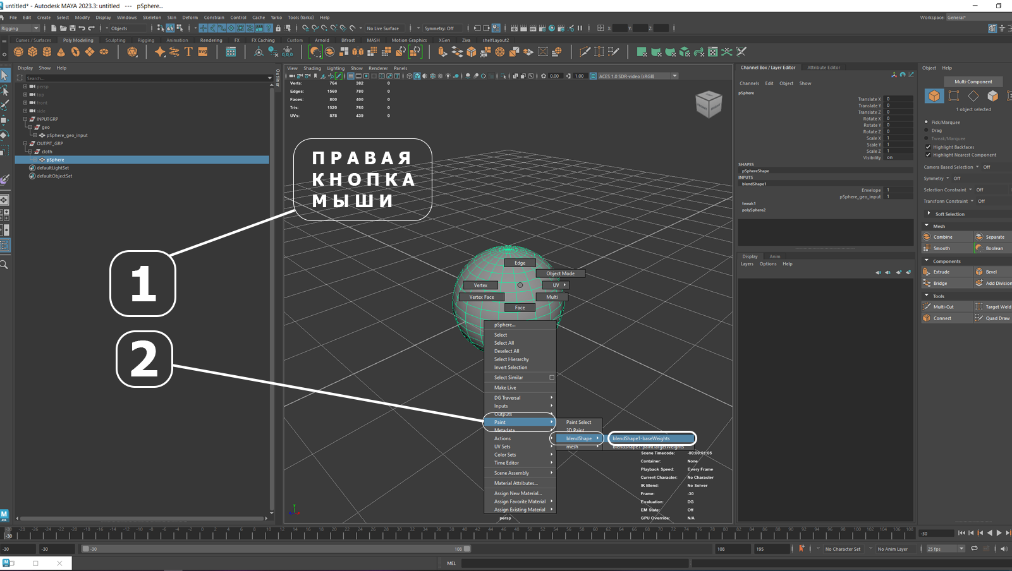Click the Quad Draw shelf icon

(614, 52)
